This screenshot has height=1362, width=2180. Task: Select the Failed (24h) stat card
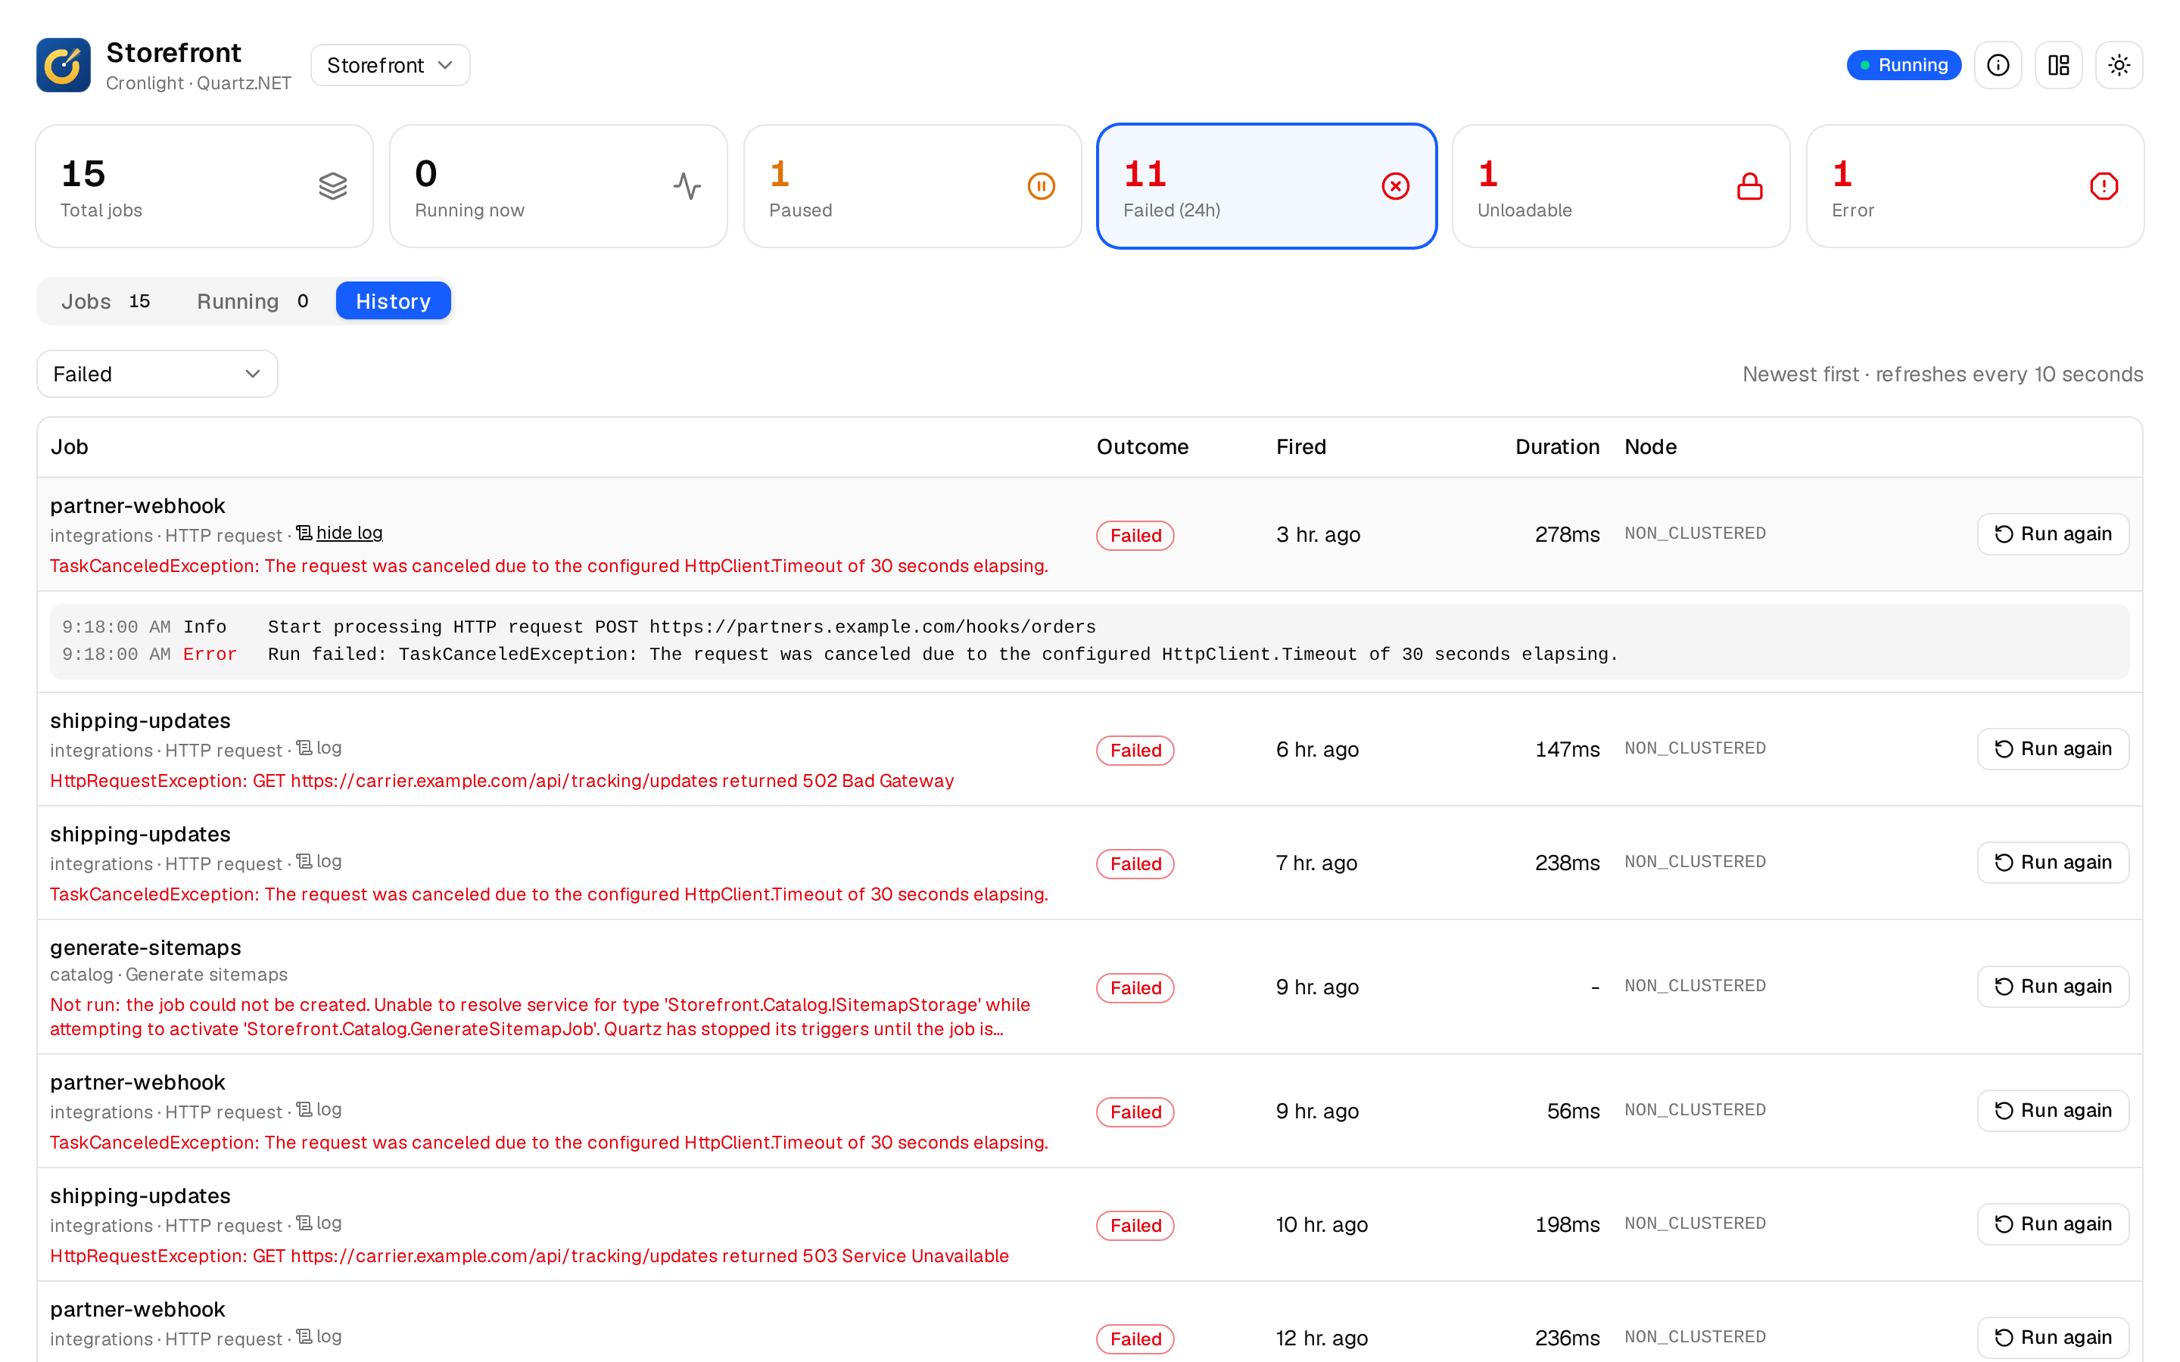(1266, 186)
